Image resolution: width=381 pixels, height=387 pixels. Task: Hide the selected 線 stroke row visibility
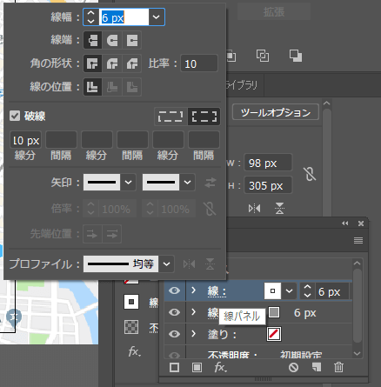174,290
